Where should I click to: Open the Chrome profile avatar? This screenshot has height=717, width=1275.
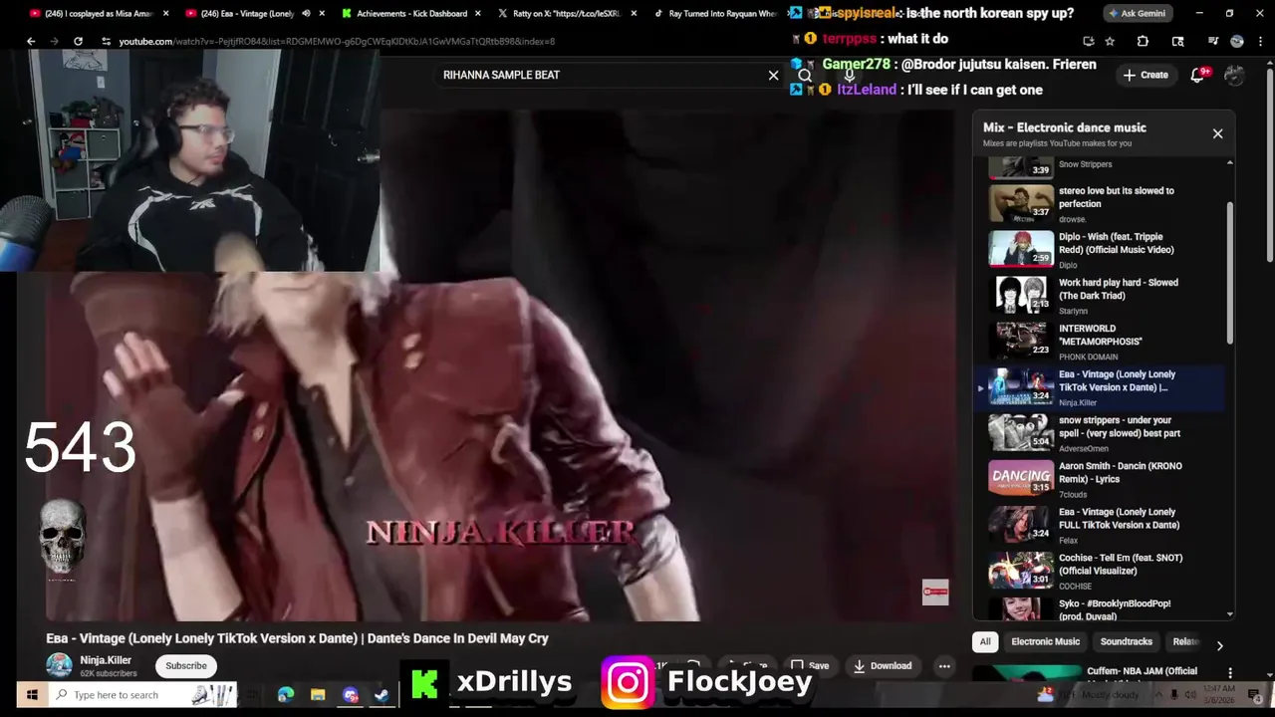tap(1237, 41)
